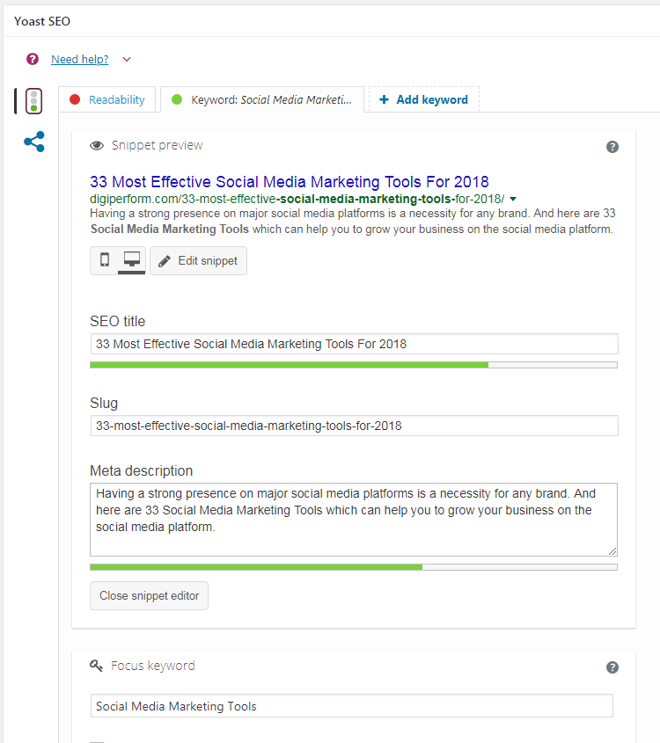Open the social share settings icon
The height and width of the screenshot is (743, 660).
(x=34, y=142)
